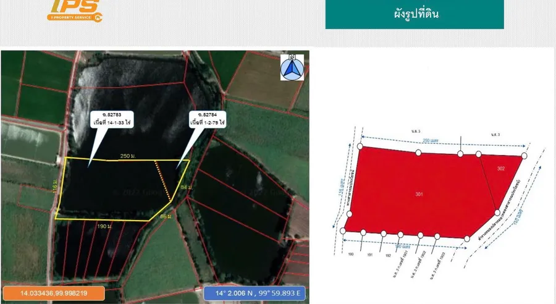This screenshot has height=304, width=556.
Task: Click the 250 ม. label on satellite map
Action: 127,156
